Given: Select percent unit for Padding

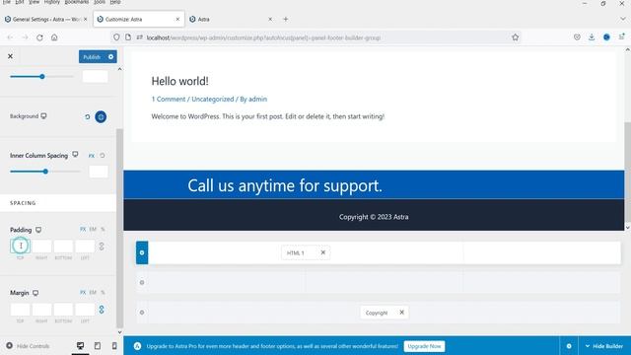Looking at the screenshot, I should tap(103, 229).
